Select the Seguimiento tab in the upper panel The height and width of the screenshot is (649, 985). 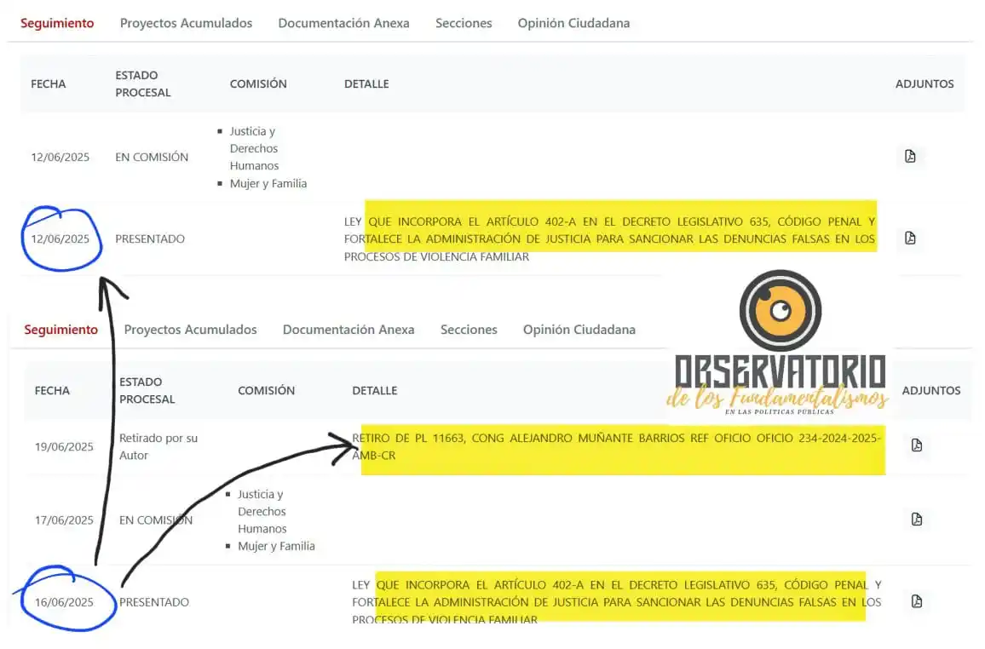pos(57,23)
